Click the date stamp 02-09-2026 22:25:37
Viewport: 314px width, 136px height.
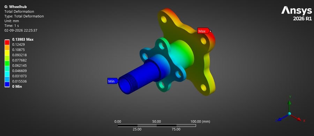(21, 30)
